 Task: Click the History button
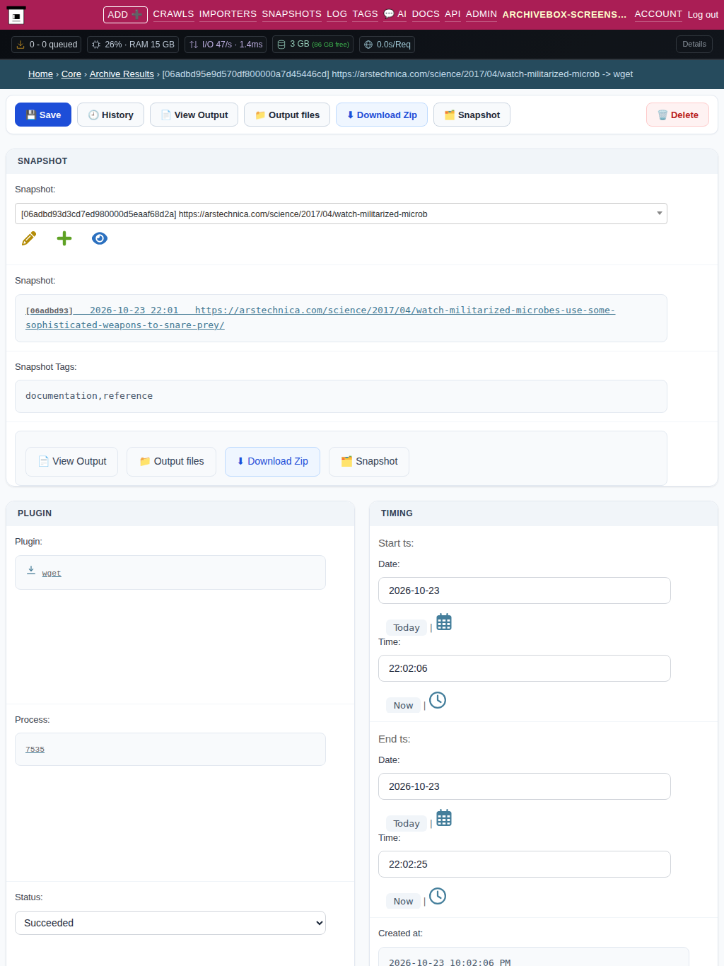[x=110, y=115]
